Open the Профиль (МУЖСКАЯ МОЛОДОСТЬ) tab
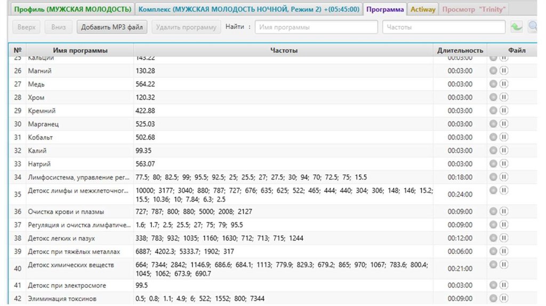Viewport: 546px width, 306px height. [73, 9]
